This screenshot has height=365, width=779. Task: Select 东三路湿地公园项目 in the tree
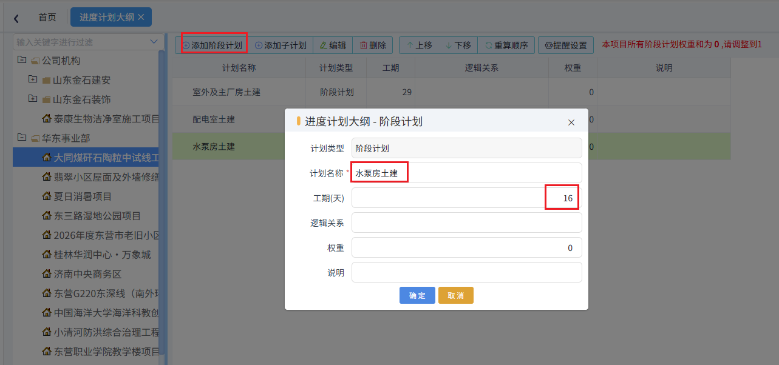click(x=97, y=216)
